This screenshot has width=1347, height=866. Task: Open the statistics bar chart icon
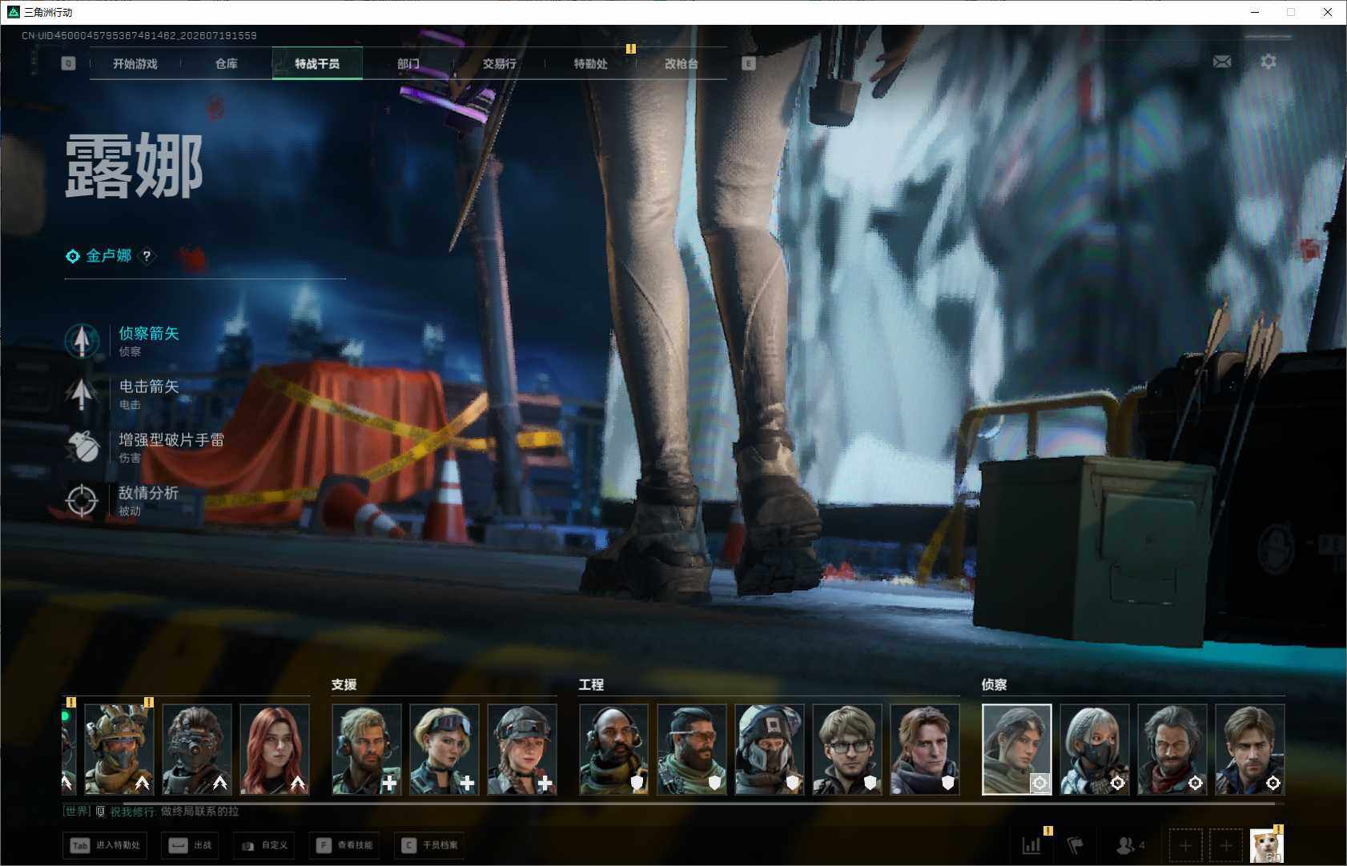tap(1031, 844)
